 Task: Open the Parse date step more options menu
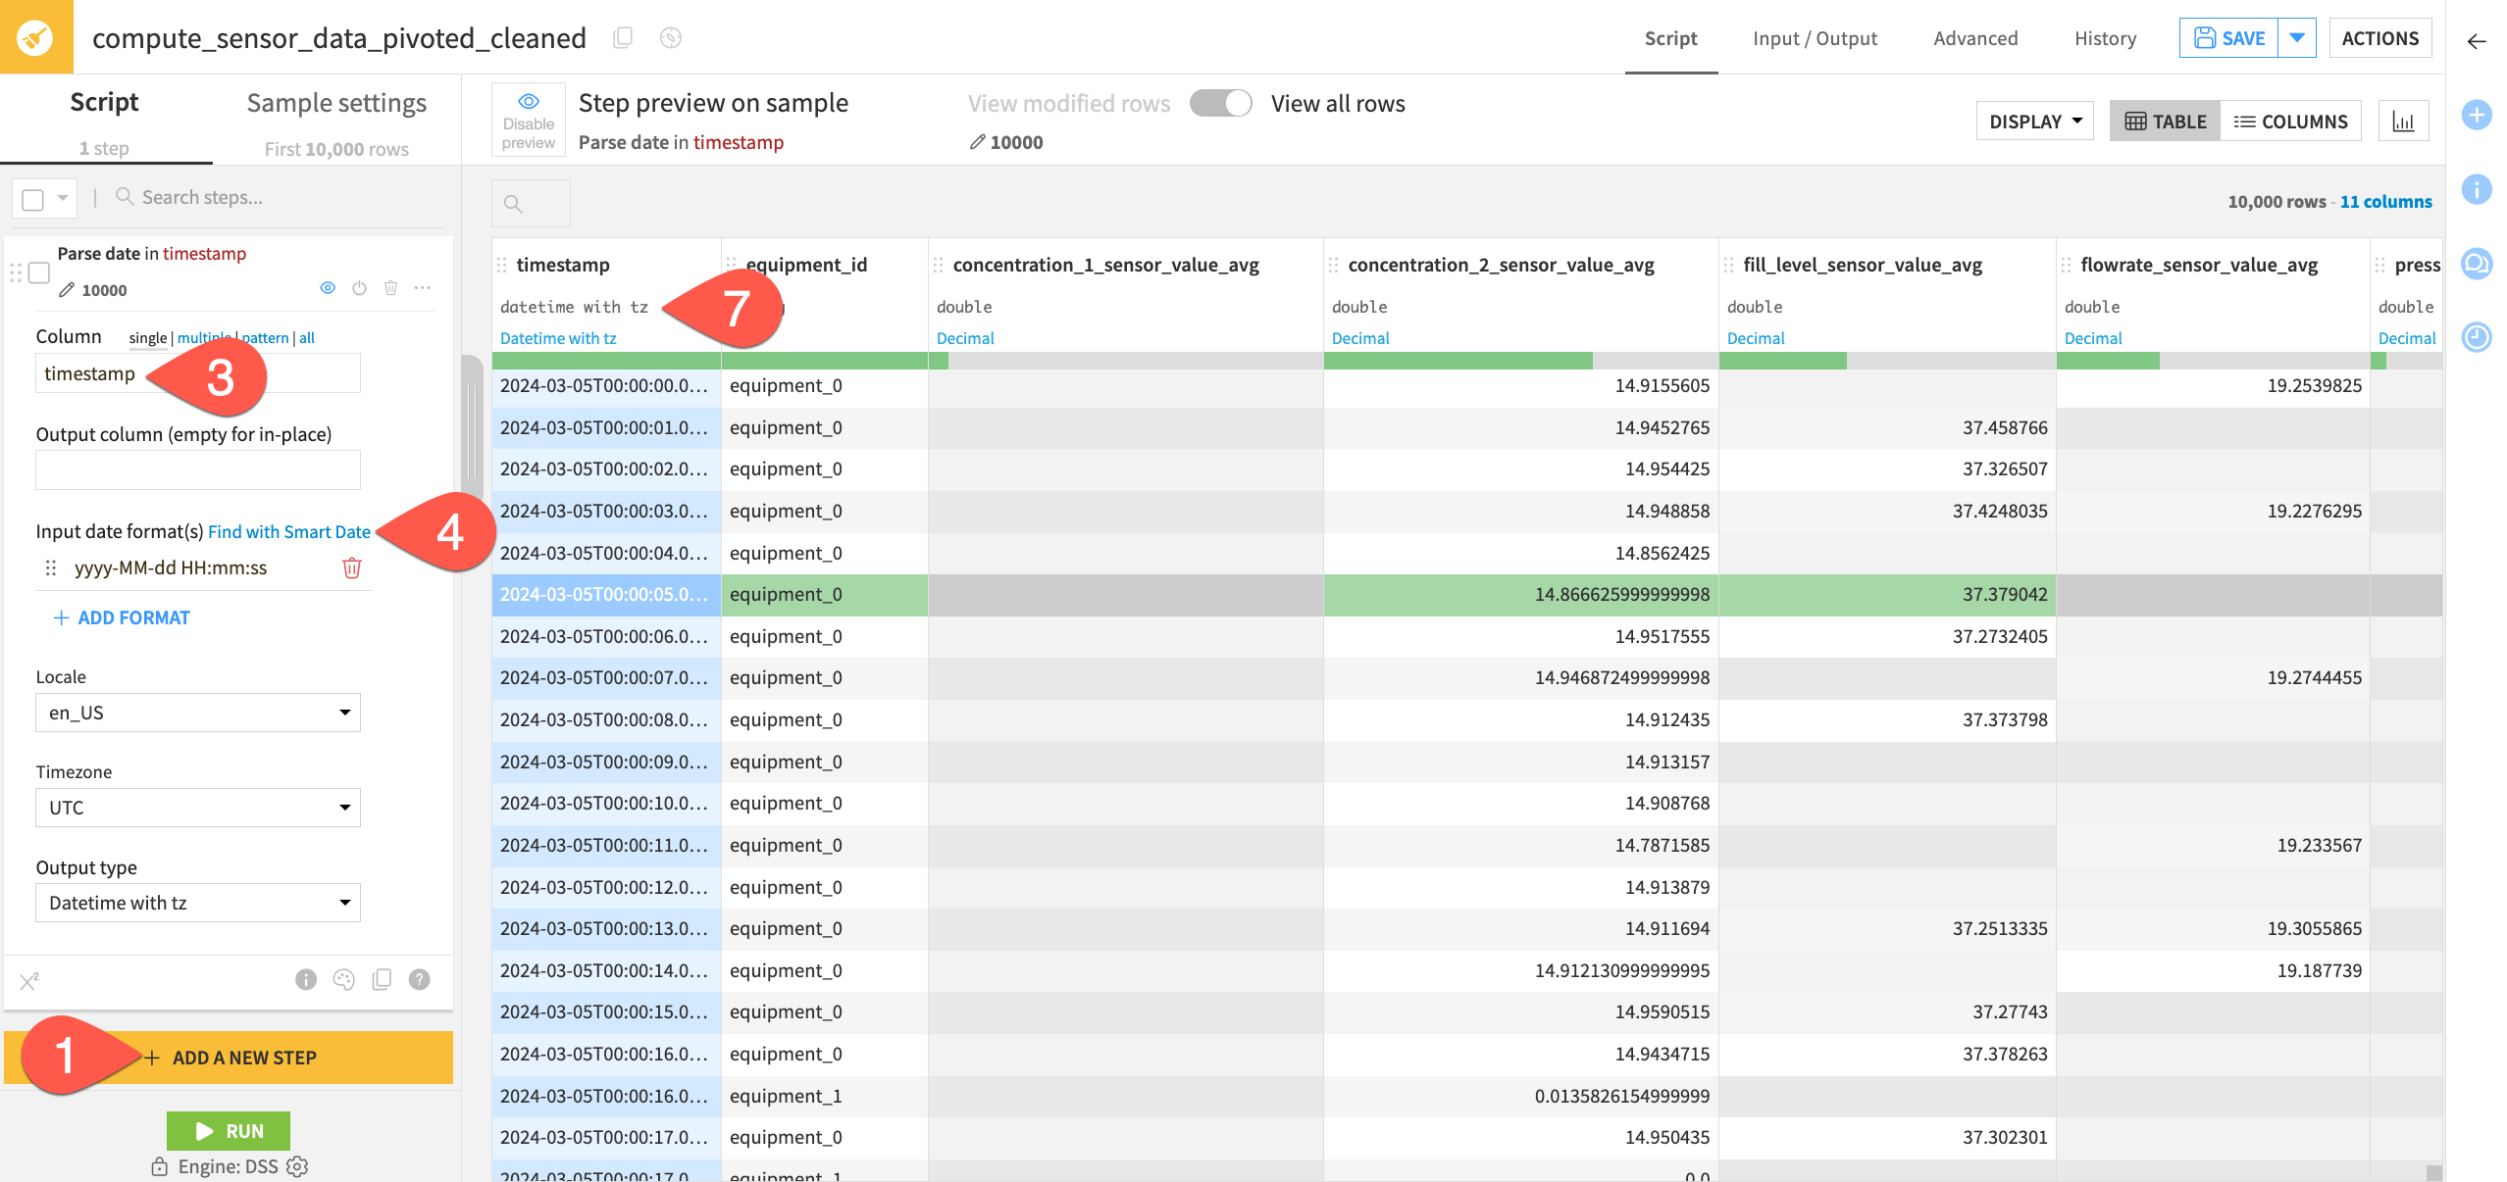click(x=423, y=288)
